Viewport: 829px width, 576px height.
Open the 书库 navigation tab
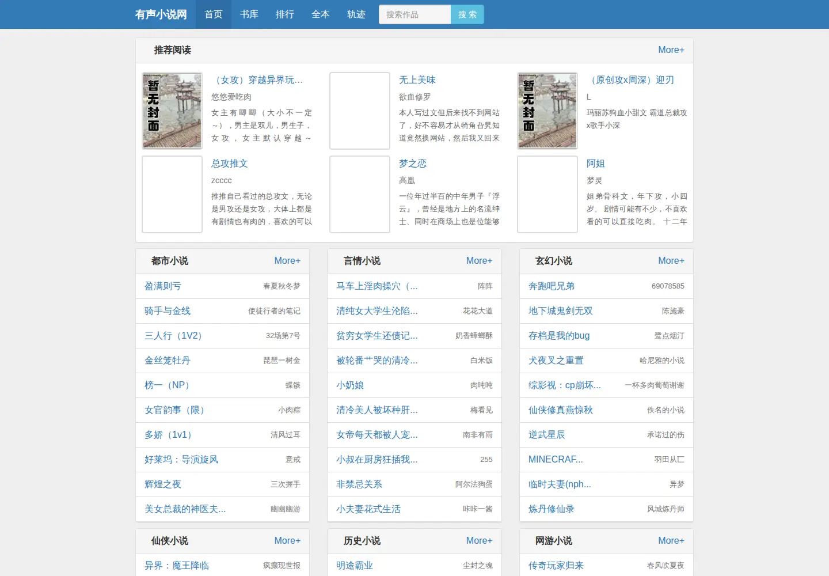tap(249, 14)
